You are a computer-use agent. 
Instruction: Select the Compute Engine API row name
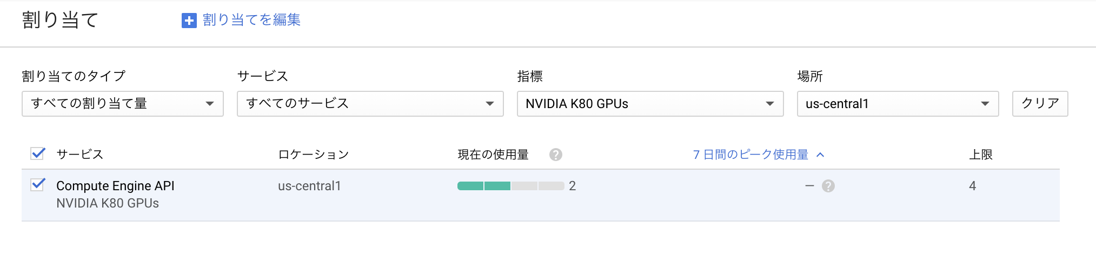click(x=115, y=186)
